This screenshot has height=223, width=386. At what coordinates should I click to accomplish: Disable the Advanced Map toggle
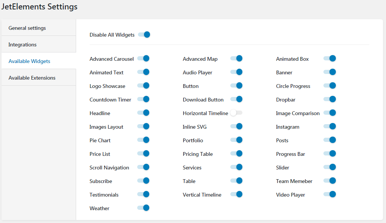(x=236, y=58)
